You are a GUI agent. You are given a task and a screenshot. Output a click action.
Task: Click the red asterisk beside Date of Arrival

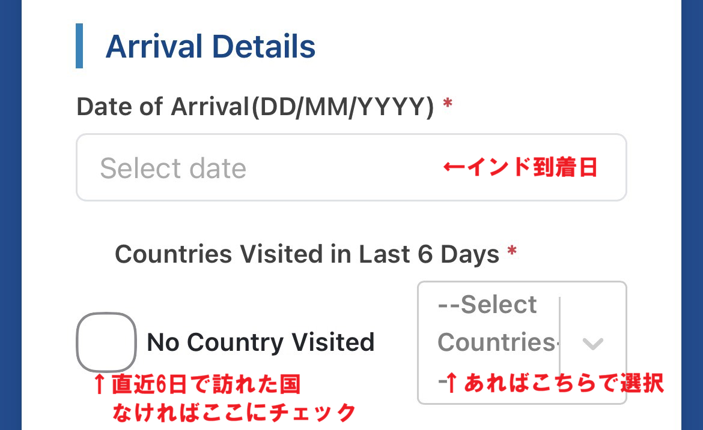(447, 106)
